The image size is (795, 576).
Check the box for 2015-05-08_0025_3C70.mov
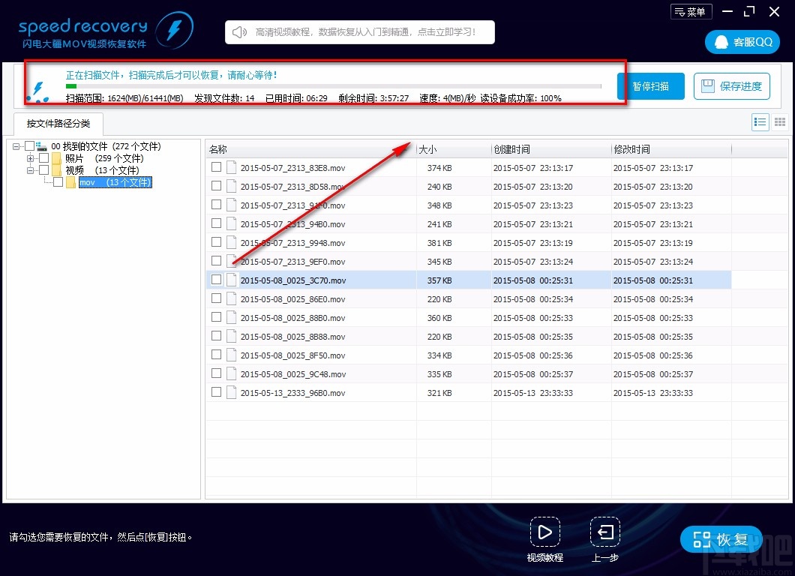coord(217,280)
